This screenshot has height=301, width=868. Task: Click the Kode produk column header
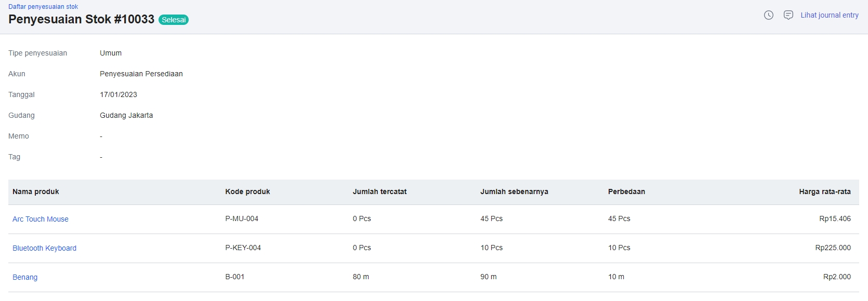247,191
